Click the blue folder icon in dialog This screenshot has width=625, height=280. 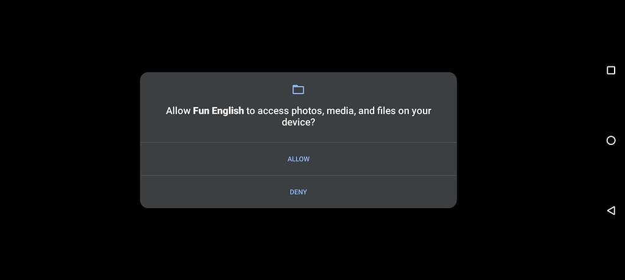298,89
